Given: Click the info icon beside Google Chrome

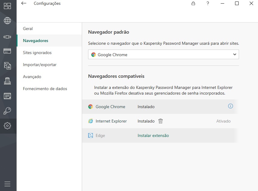Looking at the screenshot, I should (x=231, y=106).
